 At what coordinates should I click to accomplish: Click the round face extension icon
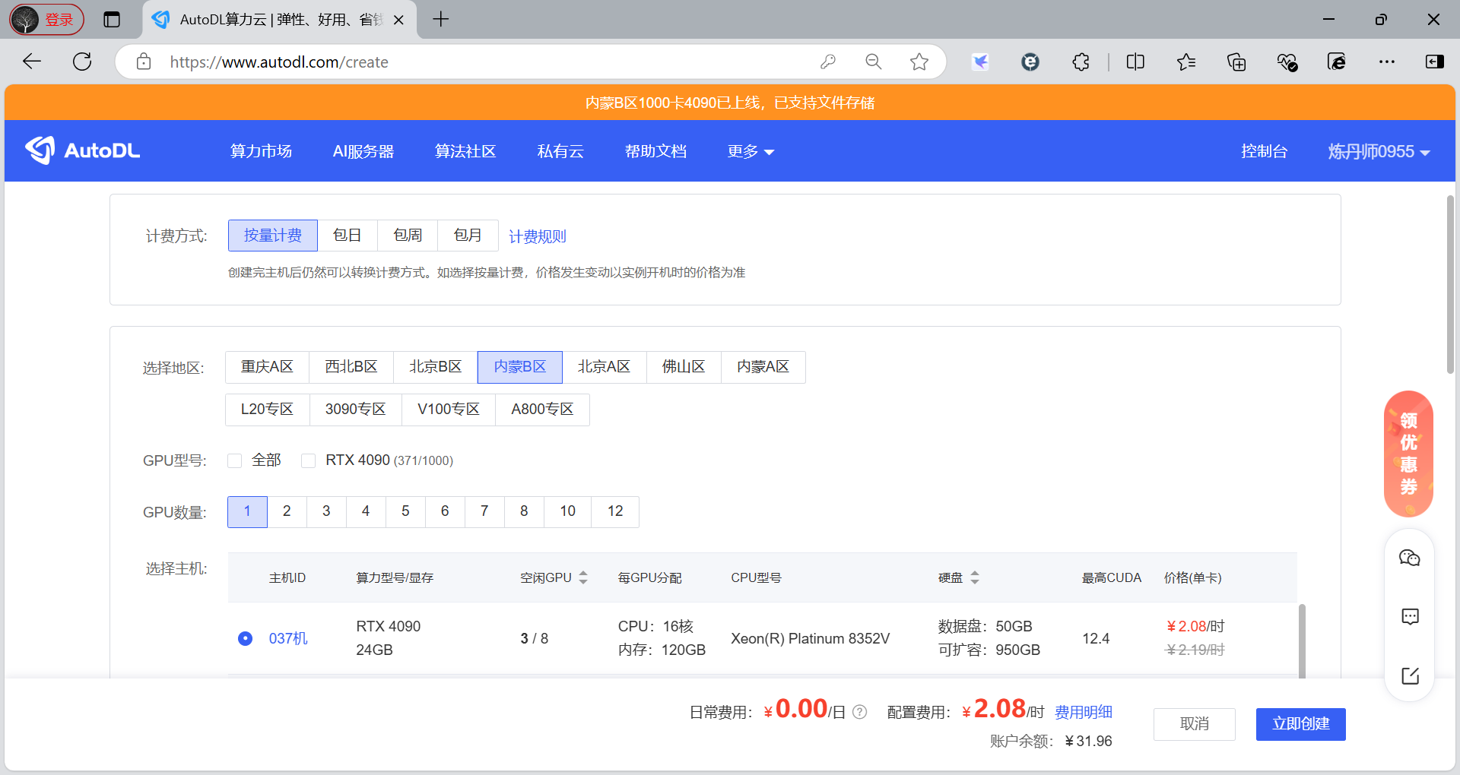(x=1030, y=62)
